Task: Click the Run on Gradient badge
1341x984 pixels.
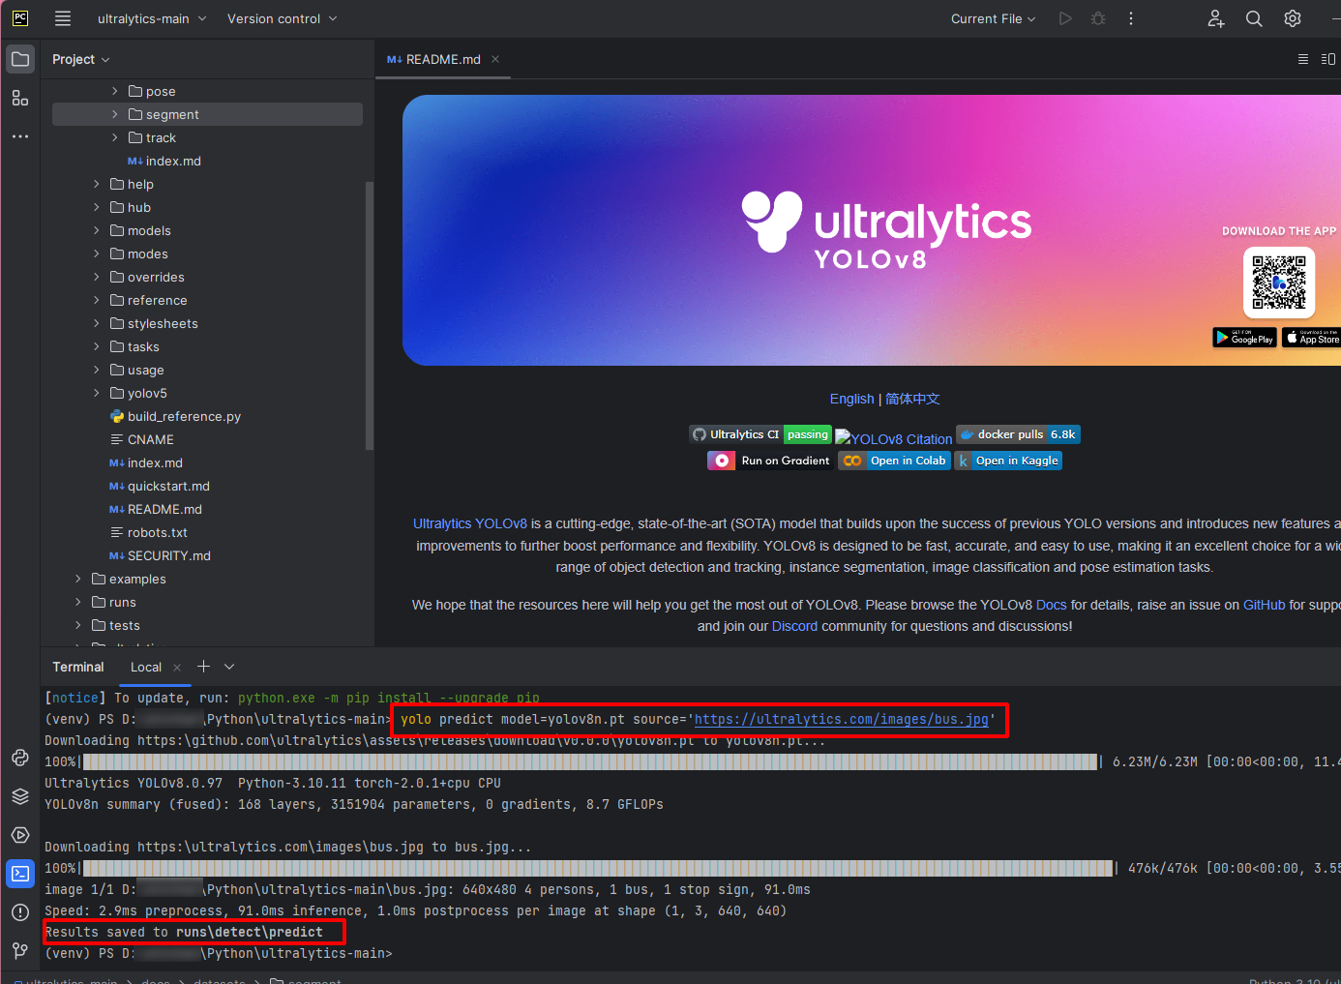Action: [771, 461]
